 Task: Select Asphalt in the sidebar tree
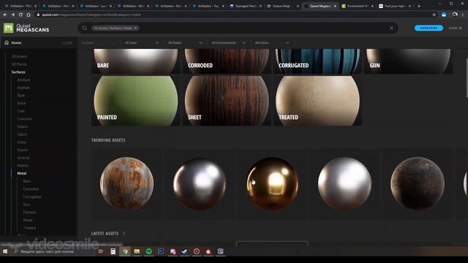point(23,88)
